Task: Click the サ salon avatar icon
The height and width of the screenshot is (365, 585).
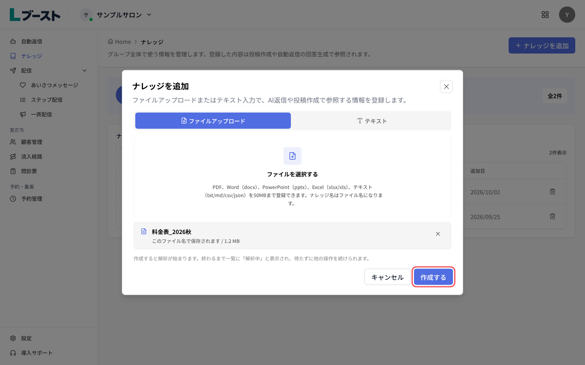Action: click(x=86, y=15)
